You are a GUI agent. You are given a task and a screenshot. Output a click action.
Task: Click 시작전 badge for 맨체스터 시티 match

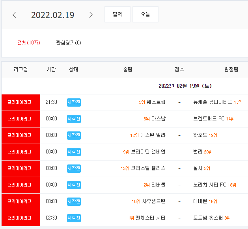point(74,218)
